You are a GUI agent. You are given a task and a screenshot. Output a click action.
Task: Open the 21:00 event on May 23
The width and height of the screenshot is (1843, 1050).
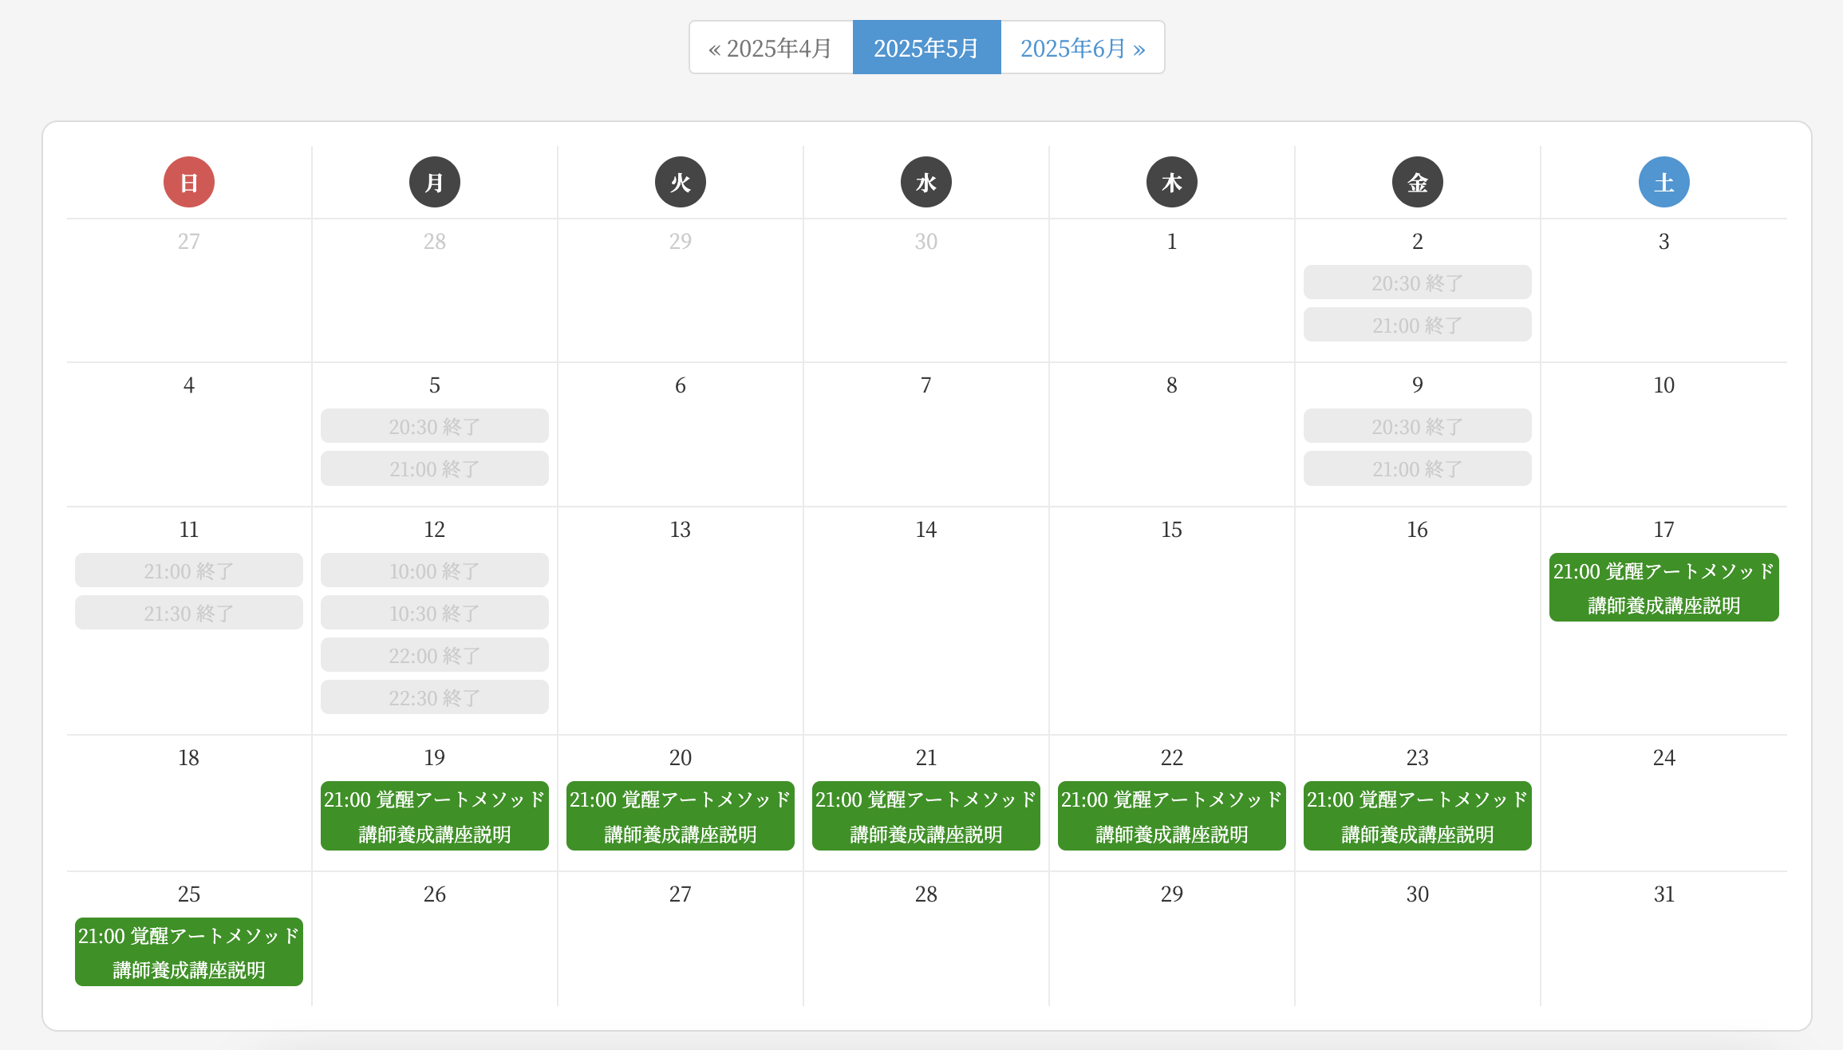[x=1418, y=815]
